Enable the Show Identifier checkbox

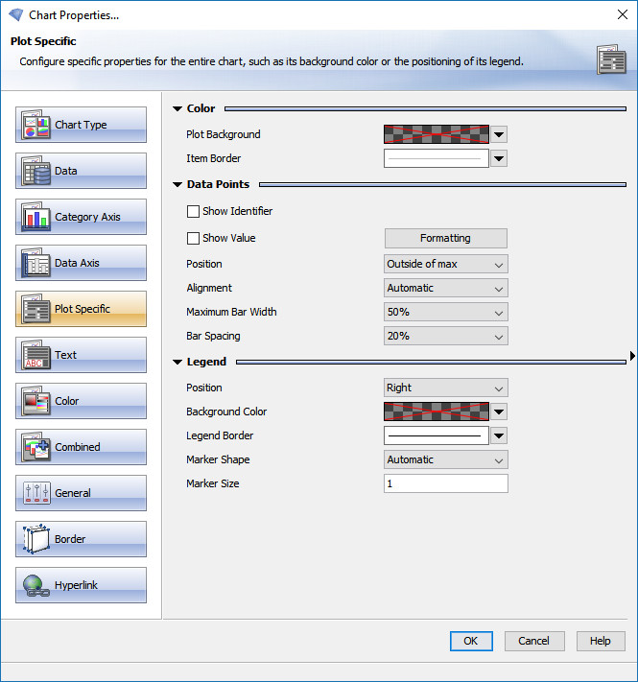pos(193,211)
